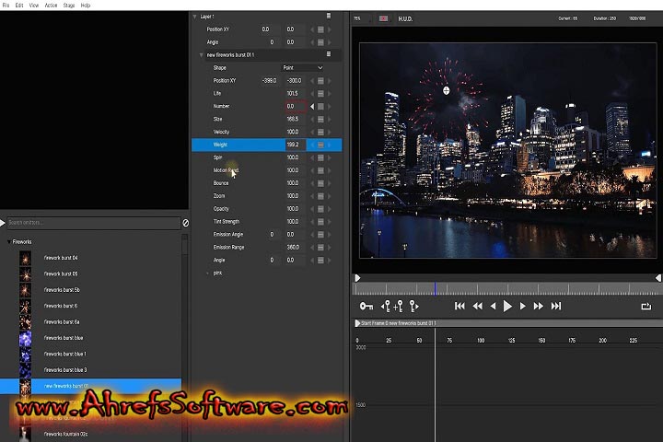Click the previous keyframe arrow on the Velocity row

312,132
